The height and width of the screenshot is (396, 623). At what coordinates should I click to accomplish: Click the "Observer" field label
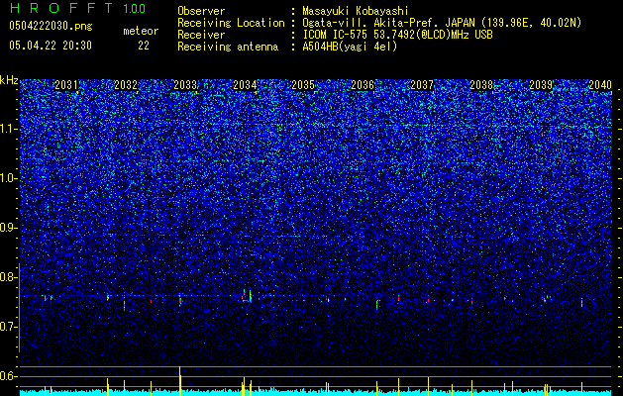click(x=201, y=11)
